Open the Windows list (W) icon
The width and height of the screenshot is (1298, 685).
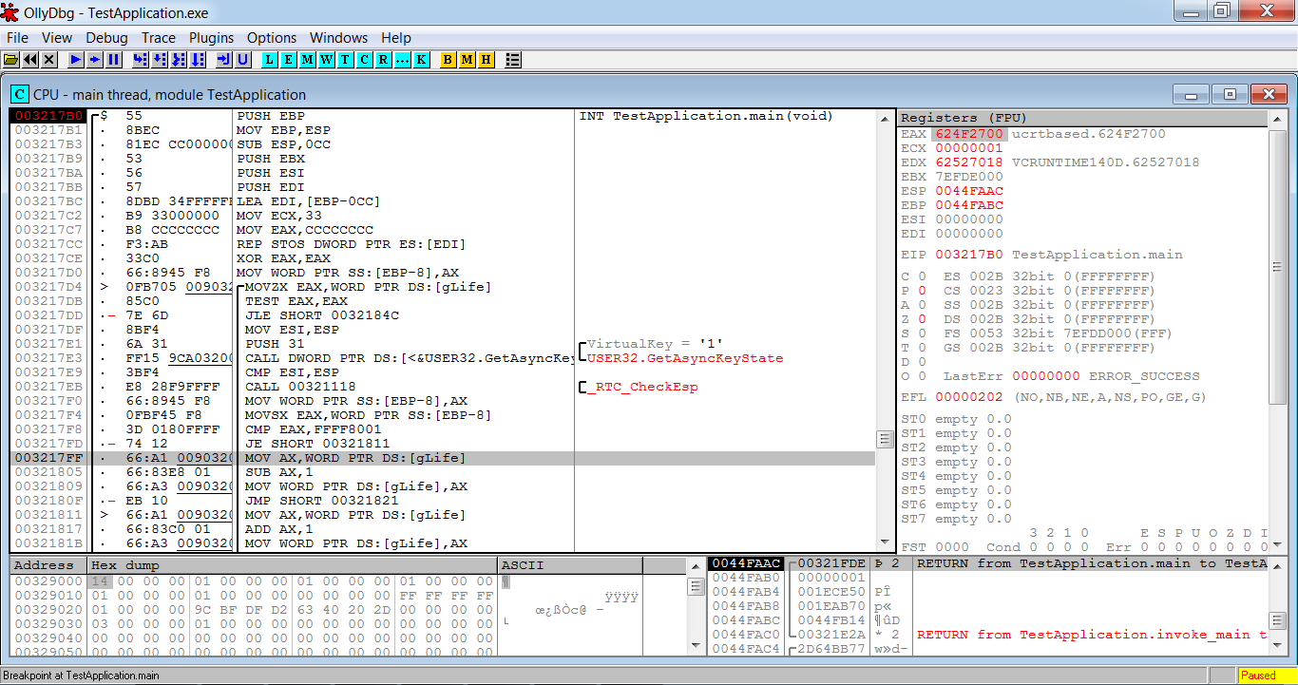pyautogui.click(x=326, y=60)
